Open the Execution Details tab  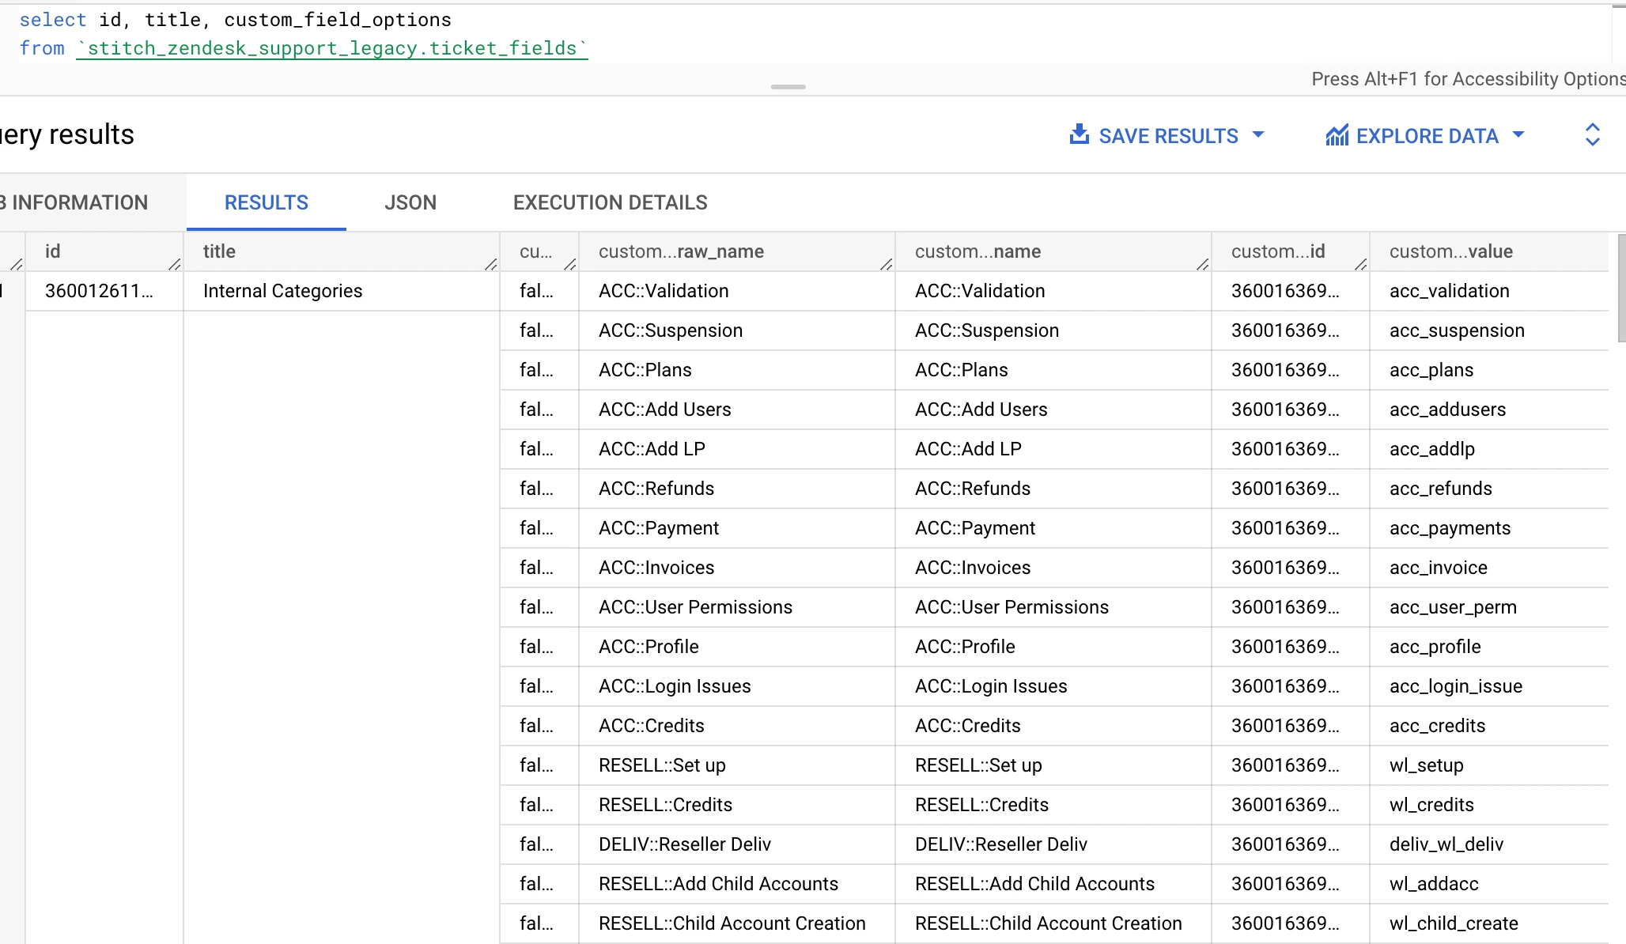[610, 202]
